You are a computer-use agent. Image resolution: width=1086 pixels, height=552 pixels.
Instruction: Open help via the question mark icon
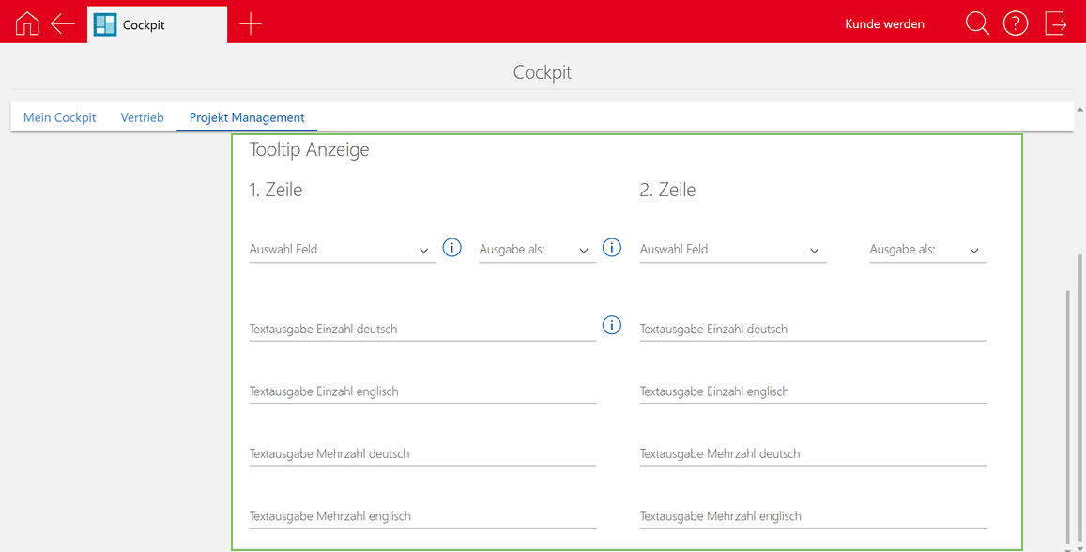[x=1016, y=23]
